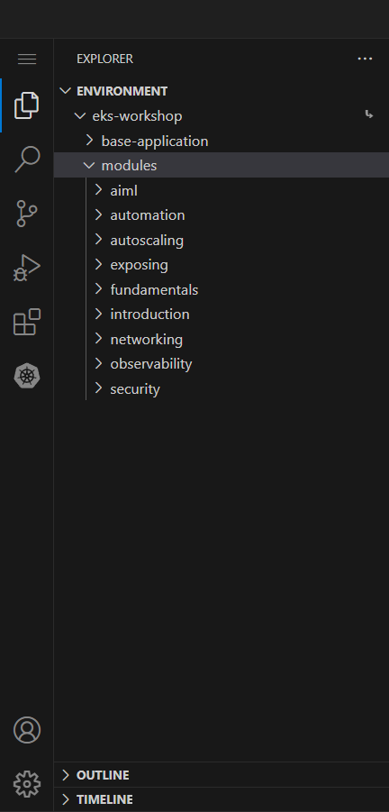Open the Kubernetes helm-wheel view
Viewport: 389px width, 812px height.
pyautogui.click(x=27, y=376)
